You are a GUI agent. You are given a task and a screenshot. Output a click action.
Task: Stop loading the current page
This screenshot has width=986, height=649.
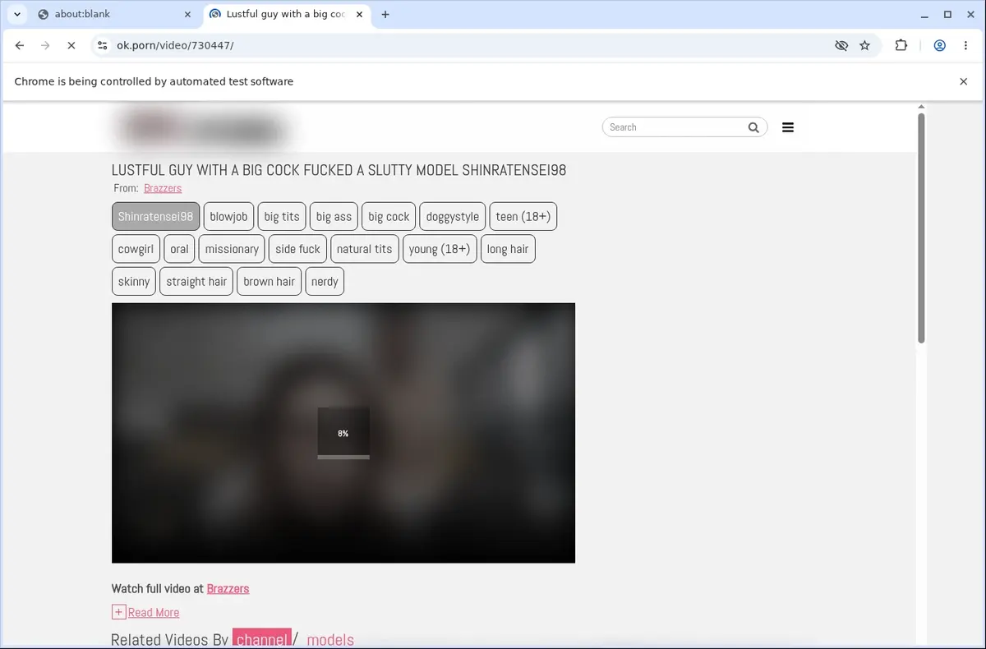coord(71,46)
